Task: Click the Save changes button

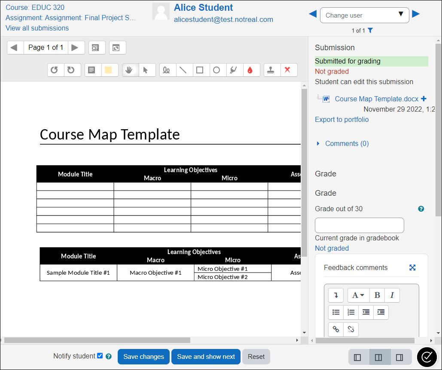Action: click(x=143, y=356)
